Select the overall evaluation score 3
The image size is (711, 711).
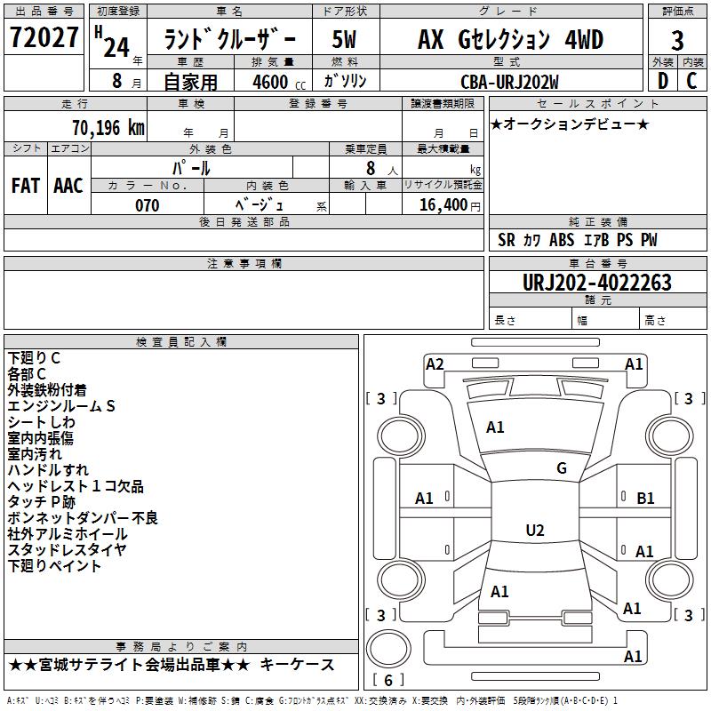pos(677,40)
